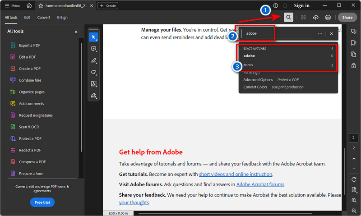Click the Save floppy disk icon

coord(303,17)
